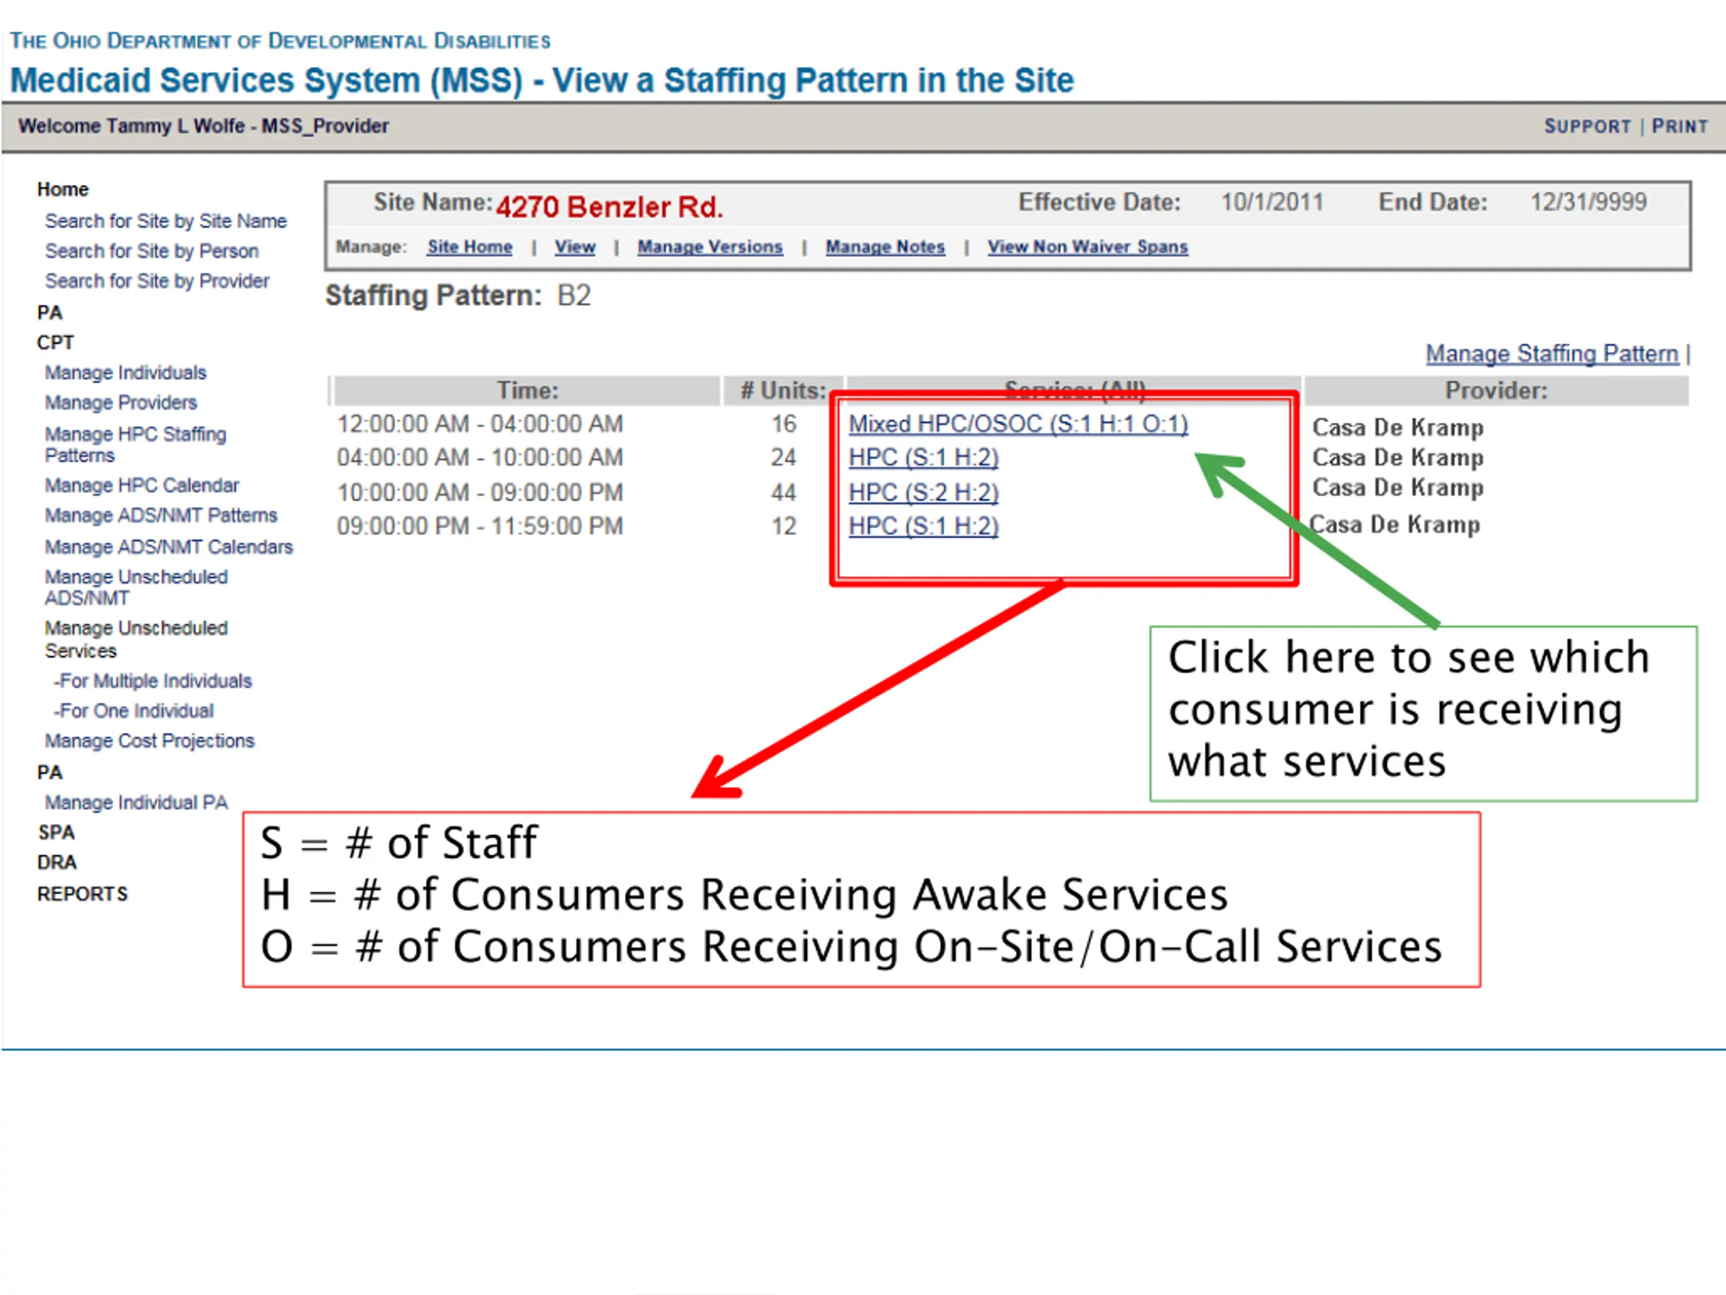Click the View link in Manage bar
The width and height of the screenshot is (1726, 1295).
click(575, 247)
